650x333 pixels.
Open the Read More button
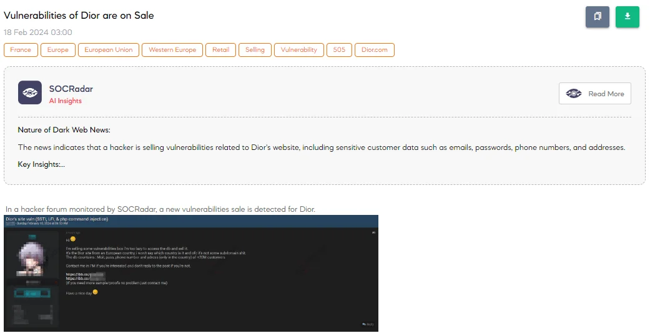click(595, 93)
